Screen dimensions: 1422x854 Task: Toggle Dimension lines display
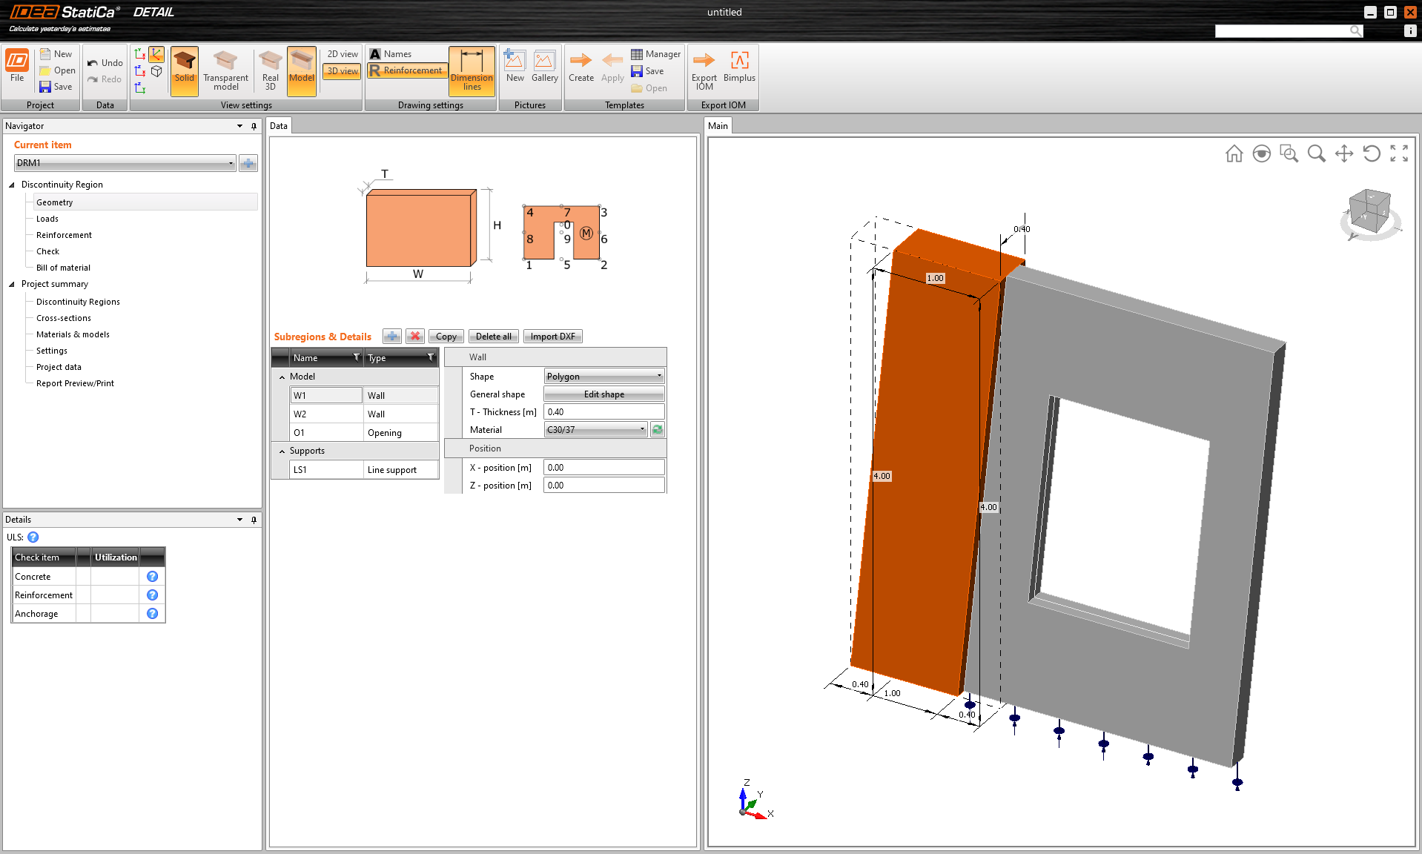tap(472, 71)
